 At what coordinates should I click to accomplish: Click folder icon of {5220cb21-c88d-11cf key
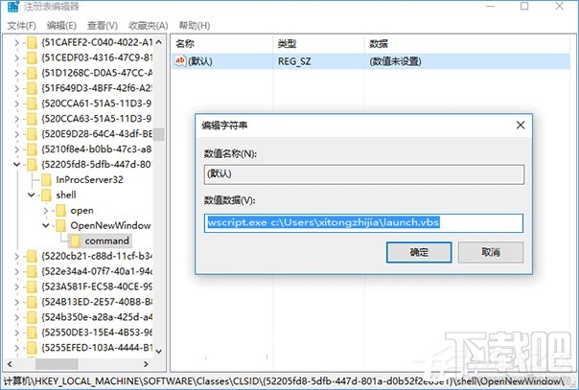(33, 256)
